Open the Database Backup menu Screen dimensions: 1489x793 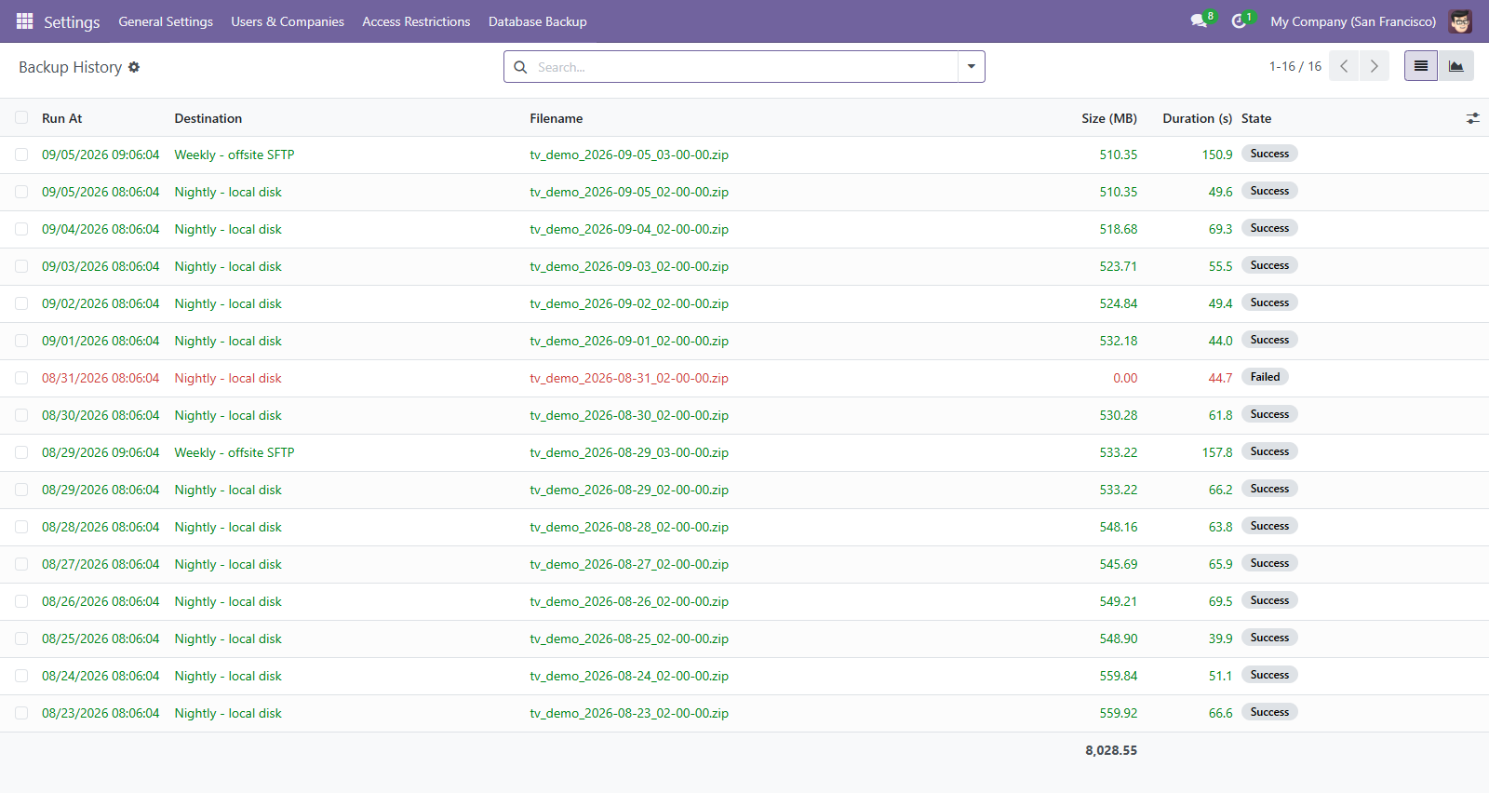click(x=537, y=20)
